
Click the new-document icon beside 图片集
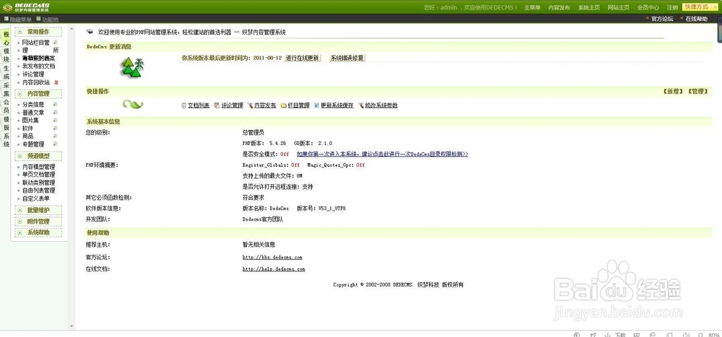pos(56,121)
